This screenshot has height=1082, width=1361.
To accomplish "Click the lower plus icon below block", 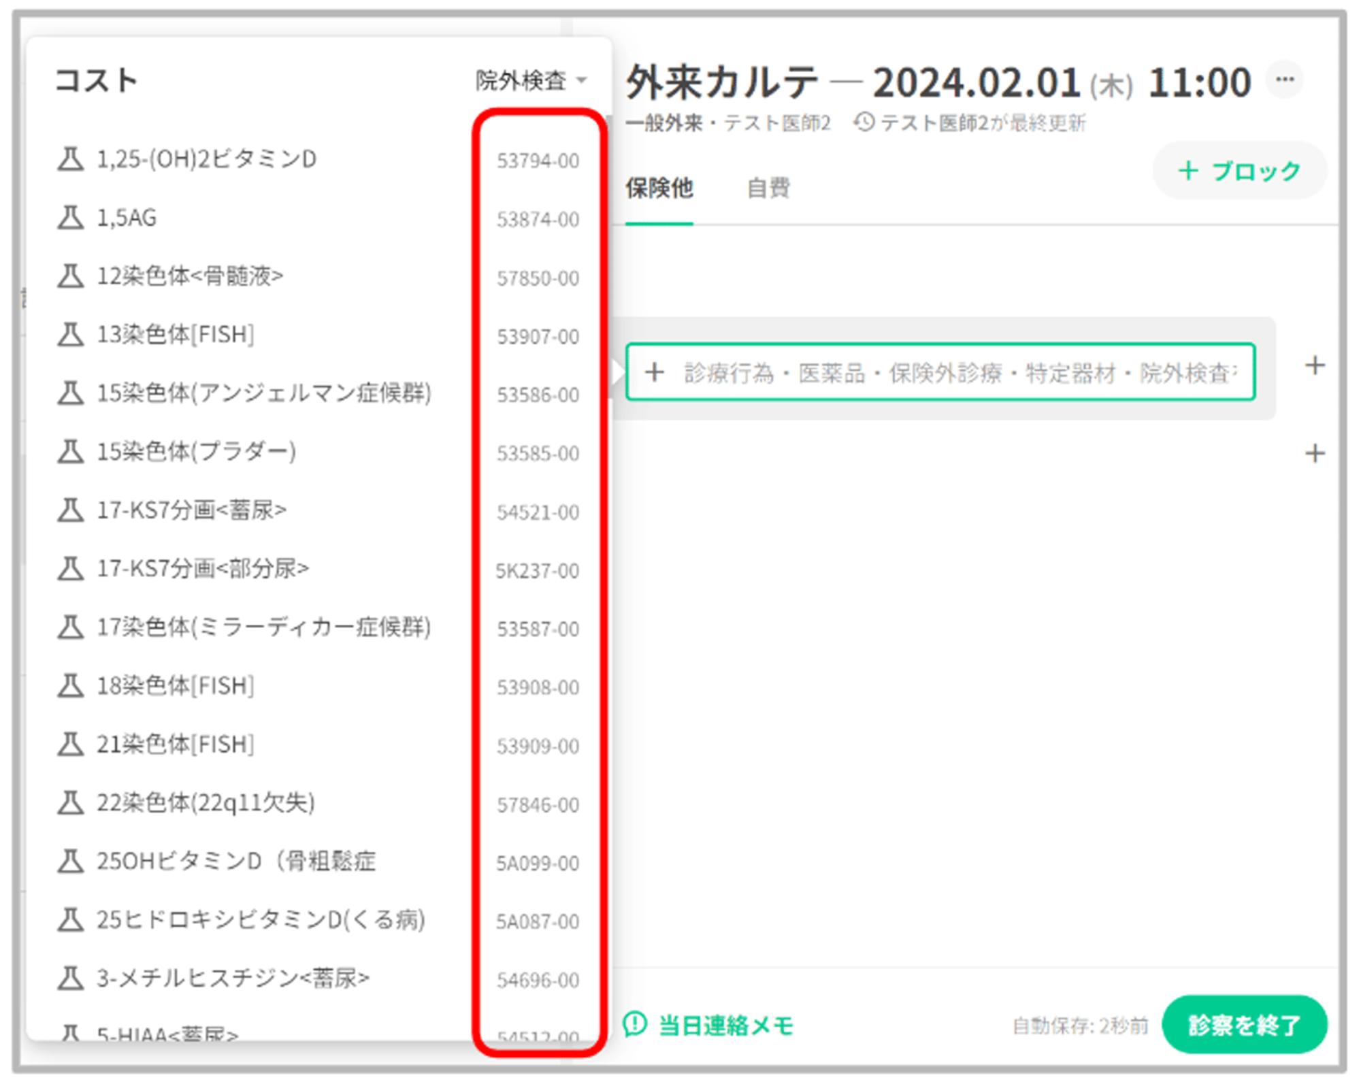I will (1315, 453).
